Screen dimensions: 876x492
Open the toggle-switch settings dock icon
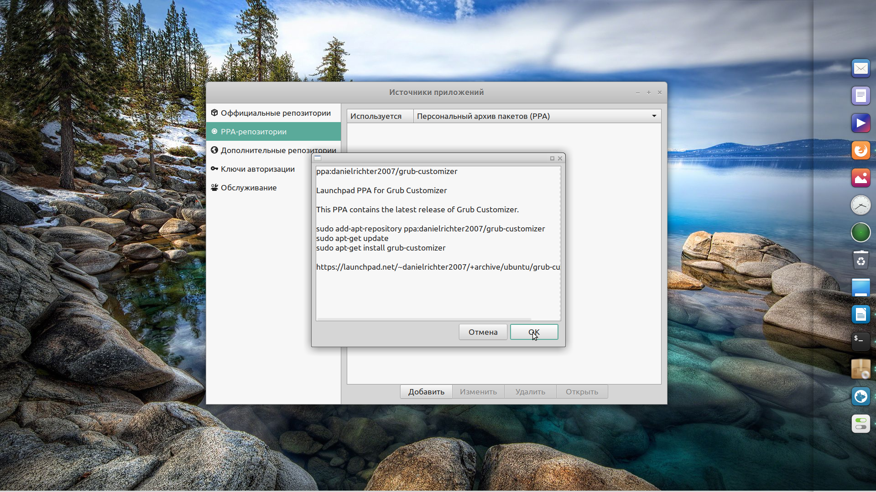coord(860,424)
